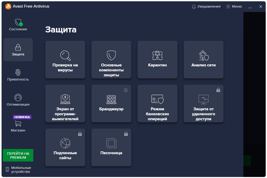
Task: Click the lock icon on Песочница tile
Action: (126, 134)
